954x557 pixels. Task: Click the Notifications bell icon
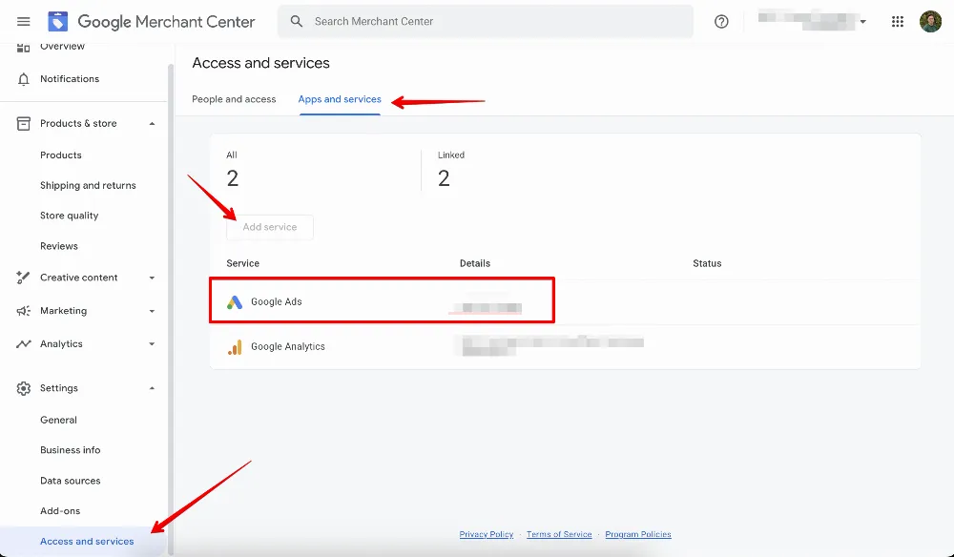(x=23, y=79)
